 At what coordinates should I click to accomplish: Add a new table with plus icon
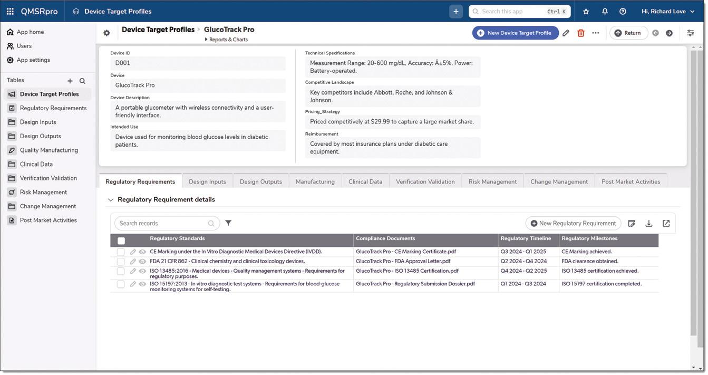(70, 81)
